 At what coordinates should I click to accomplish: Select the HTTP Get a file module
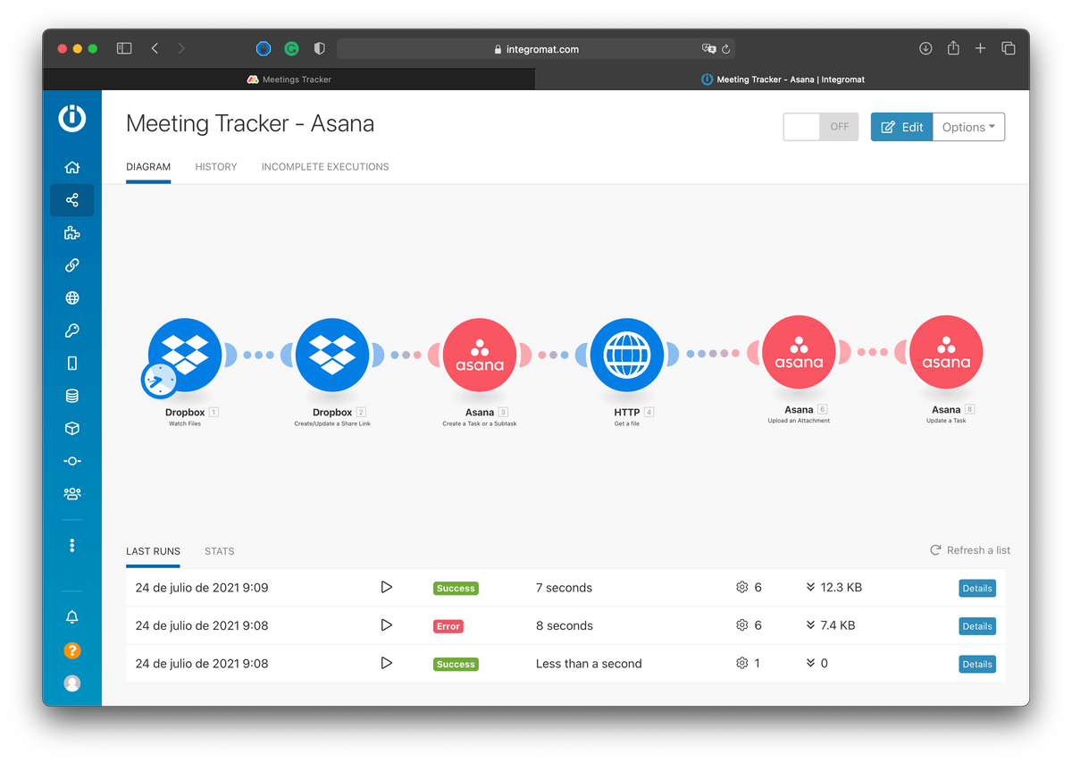point(627,355)
